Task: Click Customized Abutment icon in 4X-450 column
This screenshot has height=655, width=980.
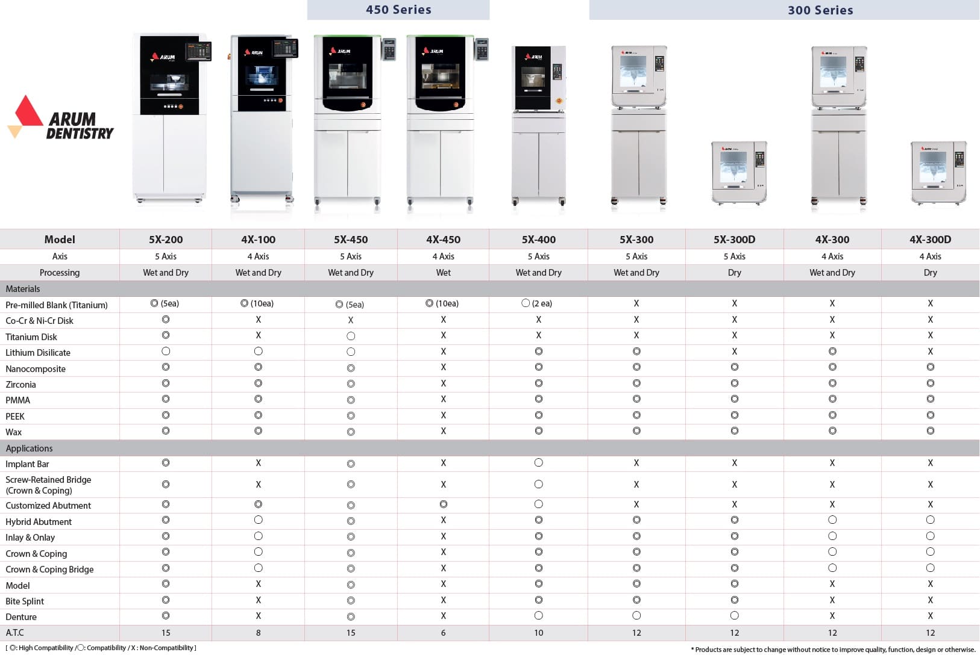Action: click(443, 504)
